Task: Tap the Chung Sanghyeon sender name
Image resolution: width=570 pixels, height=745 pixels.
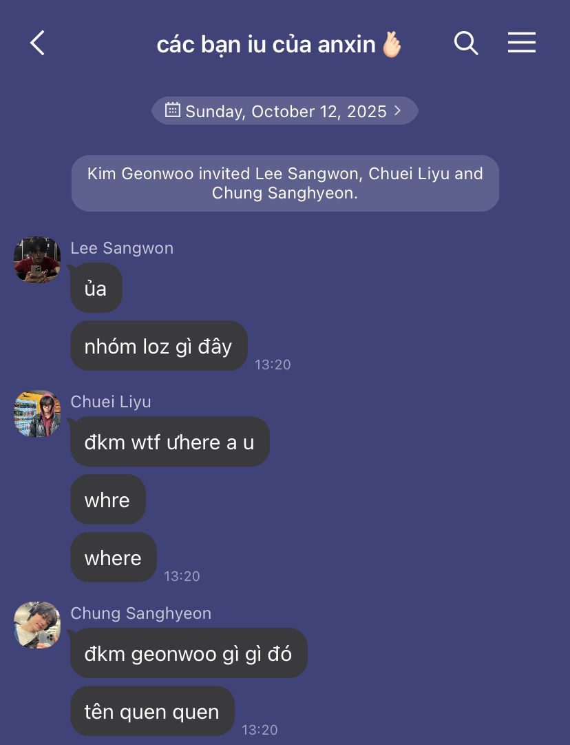Action: [x=141, y=613]
